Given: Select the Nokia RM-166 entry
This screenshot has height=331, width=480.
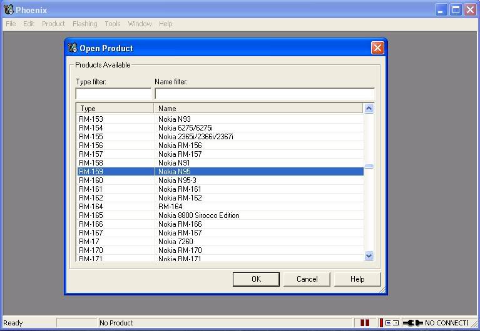Looking at the screenshot, I should 180,224.
